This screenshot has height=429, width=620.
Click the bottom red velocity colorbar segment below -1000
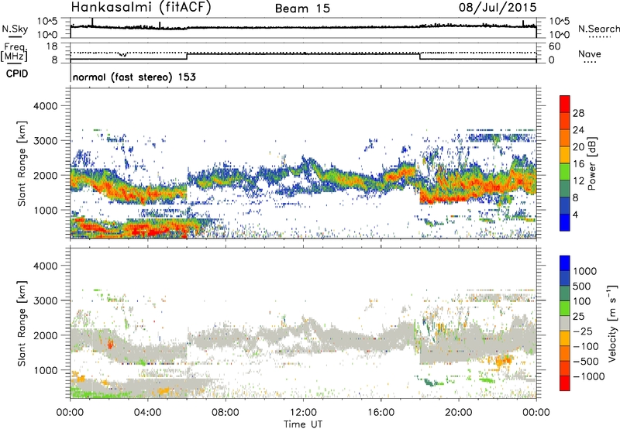[x=565, y=383]
